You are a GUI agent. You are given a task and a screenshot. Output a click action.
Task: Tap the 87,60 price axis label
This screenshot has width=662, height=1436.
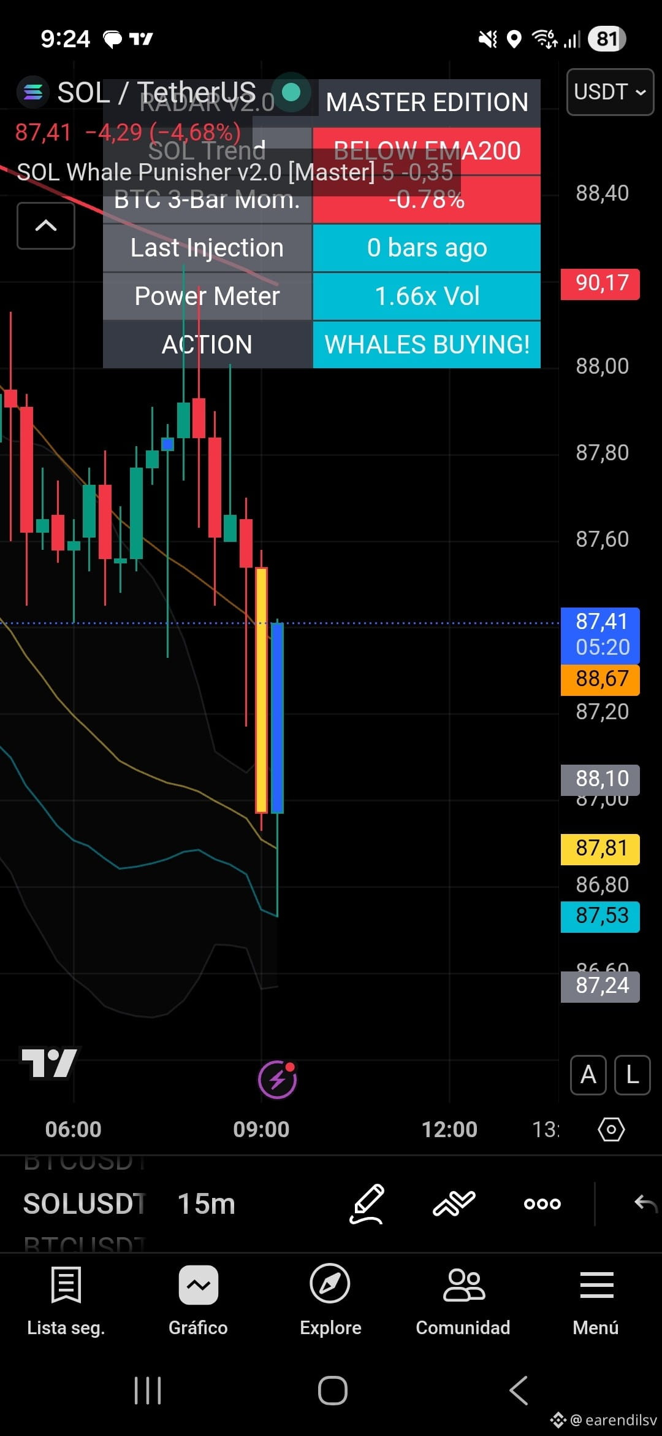pos(602,539)
